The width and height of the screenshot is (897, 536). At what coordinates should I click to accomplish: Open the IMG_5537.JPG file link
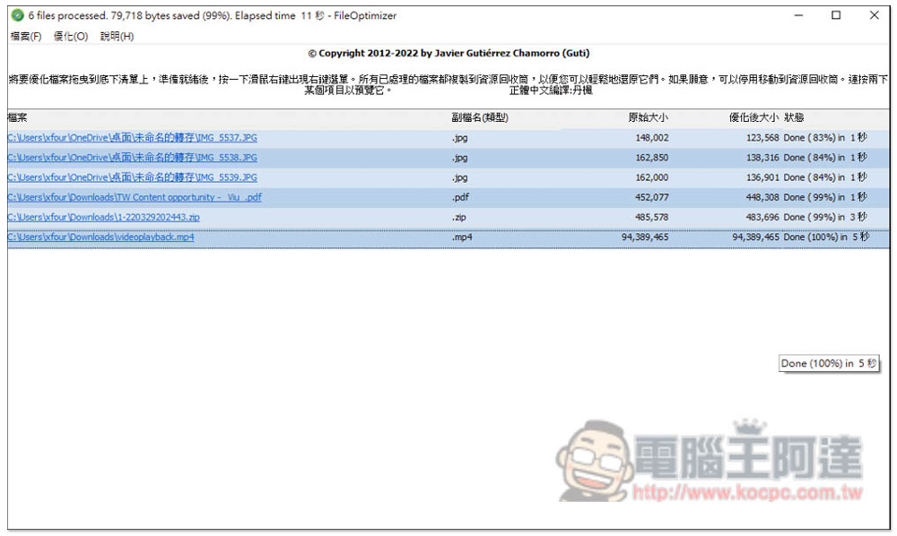[x=132, y=138]
